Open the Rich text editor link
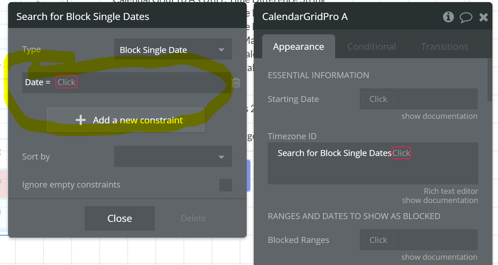Viewport: 498px width, 265px height. coord(451,191)
